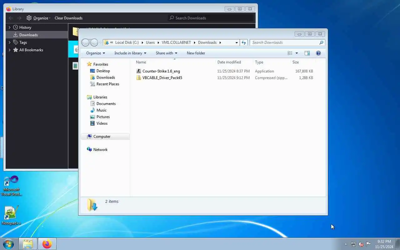This screenshot has height=250, width=400.
Task: Click the Explorer Forward navigation button
Action: point(94,42)
